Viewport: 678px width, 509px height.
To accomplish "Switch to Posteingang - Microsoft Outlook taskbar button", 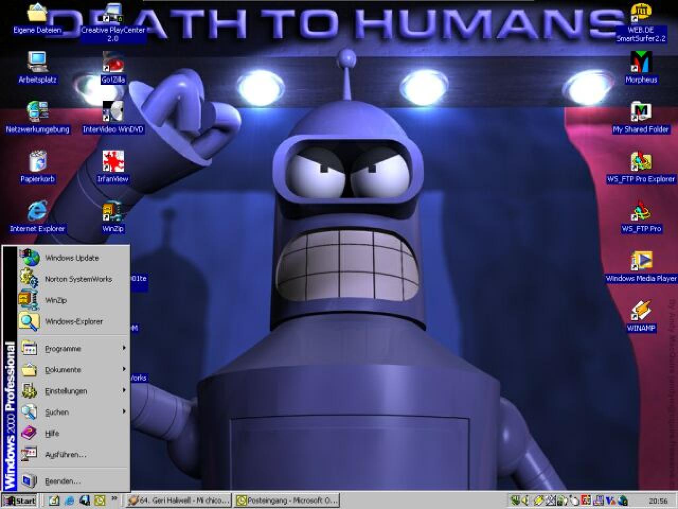I will pos(287,500).
